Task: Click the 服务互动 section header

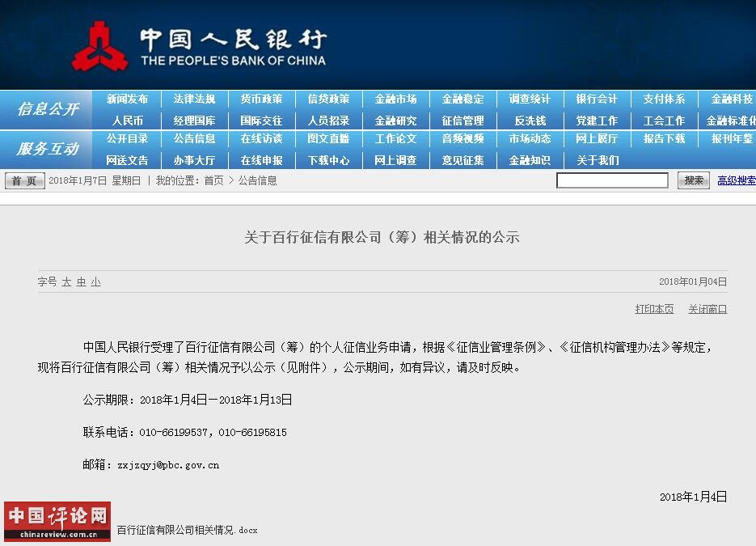Action: (48, 149)
